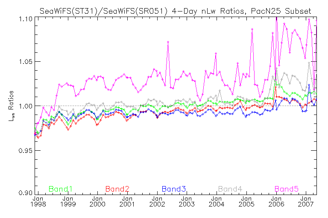Image resolution: width=328 pixels, height=218 pixels.
Task: Click the 1.10 y-axis tick label
Action: point(26,20)
